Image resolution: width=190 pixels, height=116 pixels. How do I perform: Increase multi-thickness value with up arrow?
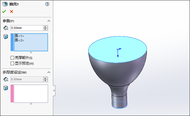(x=45, y=78)
